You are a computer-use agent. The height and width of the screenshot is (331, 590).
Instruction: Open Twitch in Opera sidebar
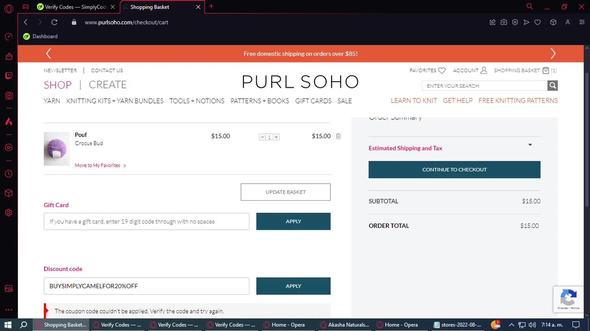coord(9,76)
